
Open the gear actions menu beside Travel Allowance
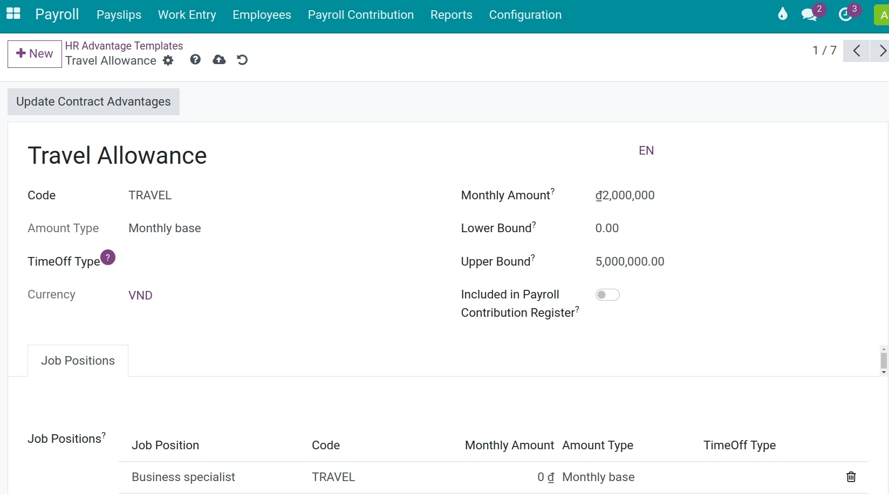[x=168, y=60]
